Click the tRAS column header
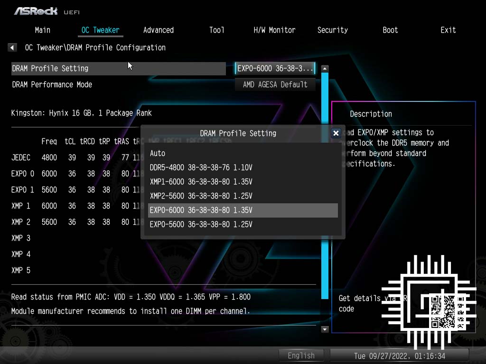 (x=121, y=141)
